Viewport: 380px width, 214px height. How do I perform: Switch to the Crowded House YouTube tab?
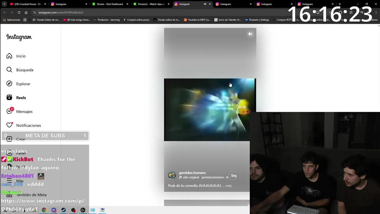(x=27, y=4)
